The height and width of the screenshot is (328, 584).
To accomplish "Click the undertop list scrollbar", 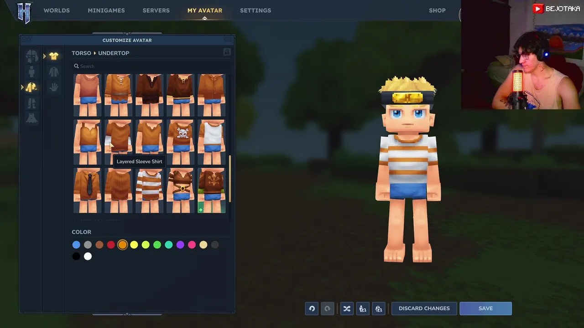I will click(230, 179).
